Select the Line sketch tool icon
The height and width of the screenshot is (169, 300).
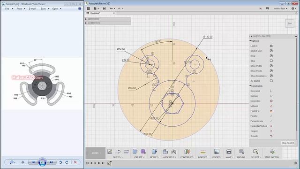tap(118, 152)
